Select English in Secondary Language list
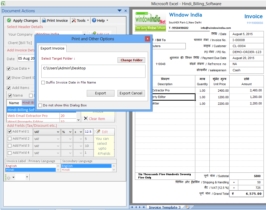 (86, 166)
